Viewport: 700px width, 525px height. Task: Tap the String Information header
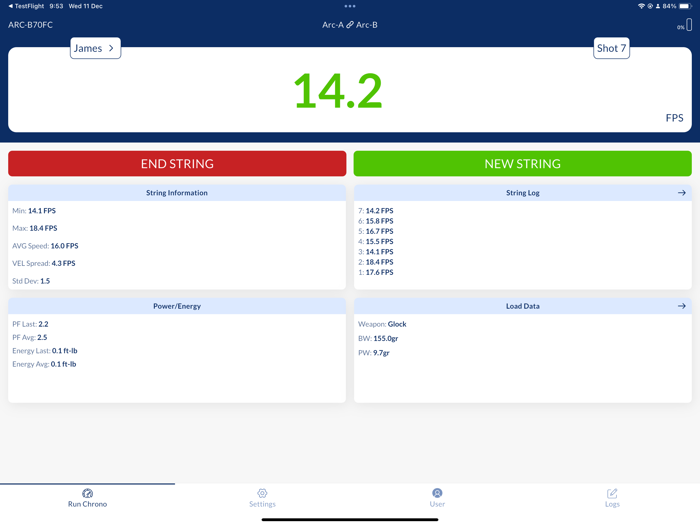click(177, 193)
